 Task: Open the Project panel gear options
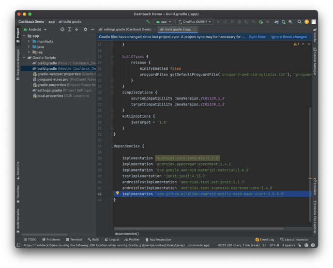pyautogui.click(x=85, y=29)
